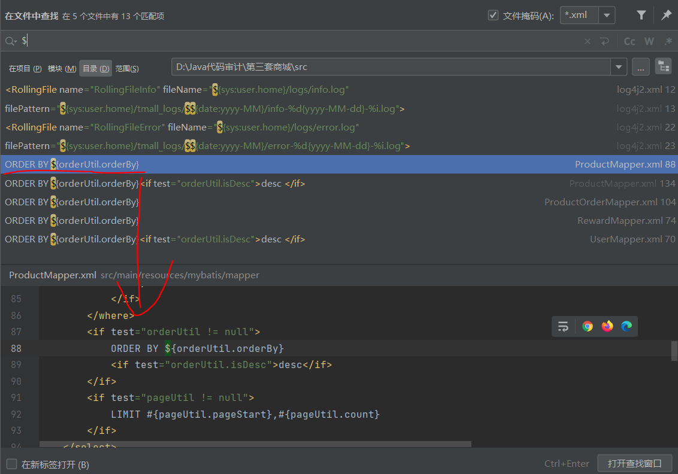Expand the directory path dropdown arrow
This screenshot has height=474, width=678.
tap(619, 67)
